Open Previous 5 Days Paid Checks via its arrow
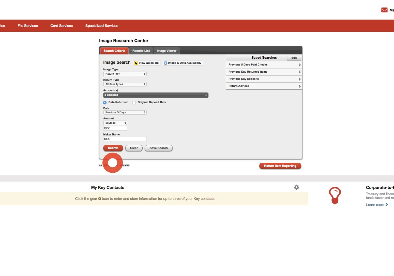The image size is (394, 276). click(300, 64)
